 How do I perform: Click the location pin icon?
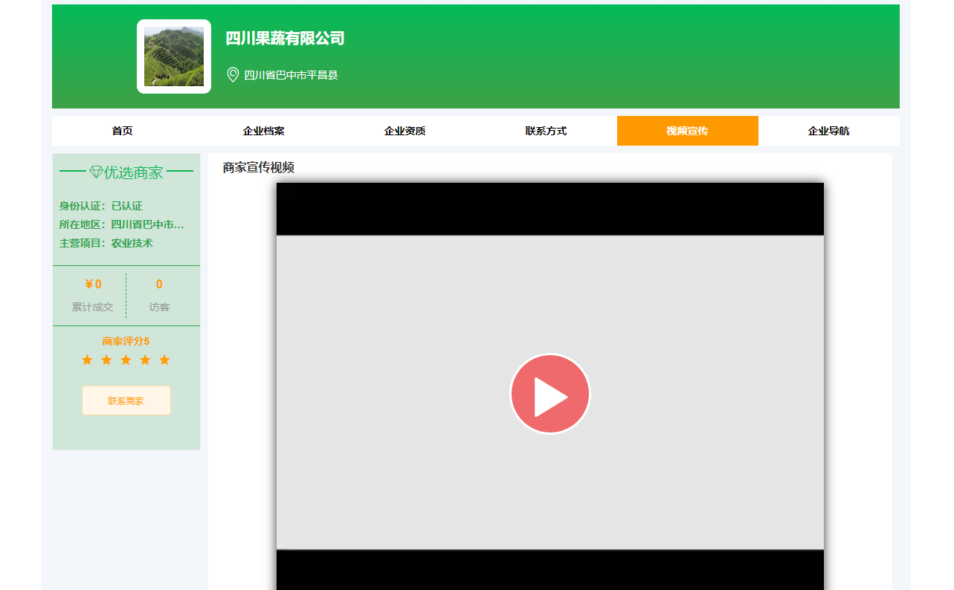(233, 75)
